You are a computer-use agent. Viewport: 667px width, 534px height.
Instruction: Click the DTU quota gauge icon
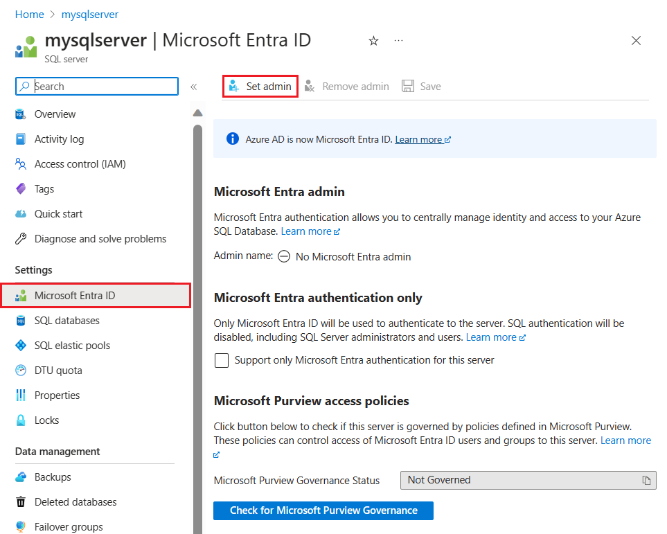[21, 371]
